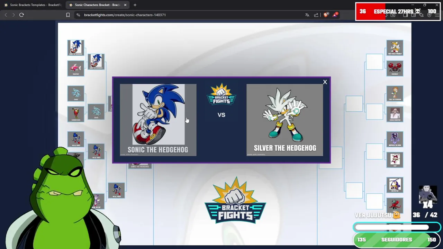
Task: Open Brave Shields lion icon
Action: (326, 15)
